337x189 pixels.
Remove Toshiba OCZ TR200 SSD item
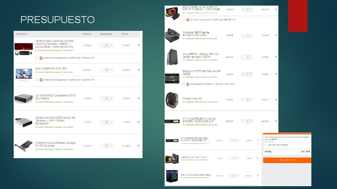coord(276,74)
